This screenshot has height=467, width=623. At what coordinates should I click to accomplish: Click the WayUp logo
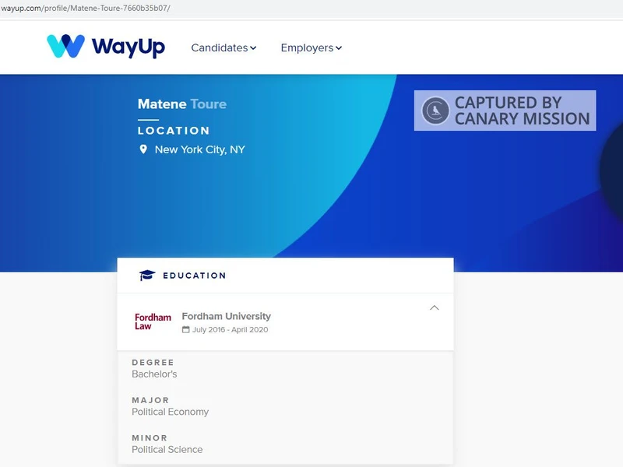[x=105, y=47]
